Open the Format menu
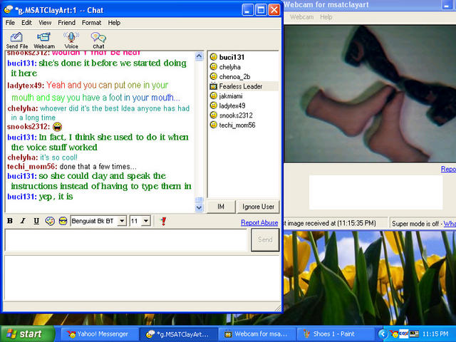456x342 pixels. (91, 23)
